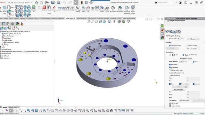Open the New document dropdown arrow in ribbon
205x115 pixels.
pos(14,7)
